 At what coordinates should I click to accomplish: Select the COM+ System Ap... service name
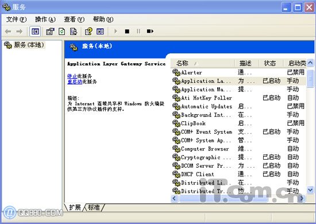pos(206,140)
